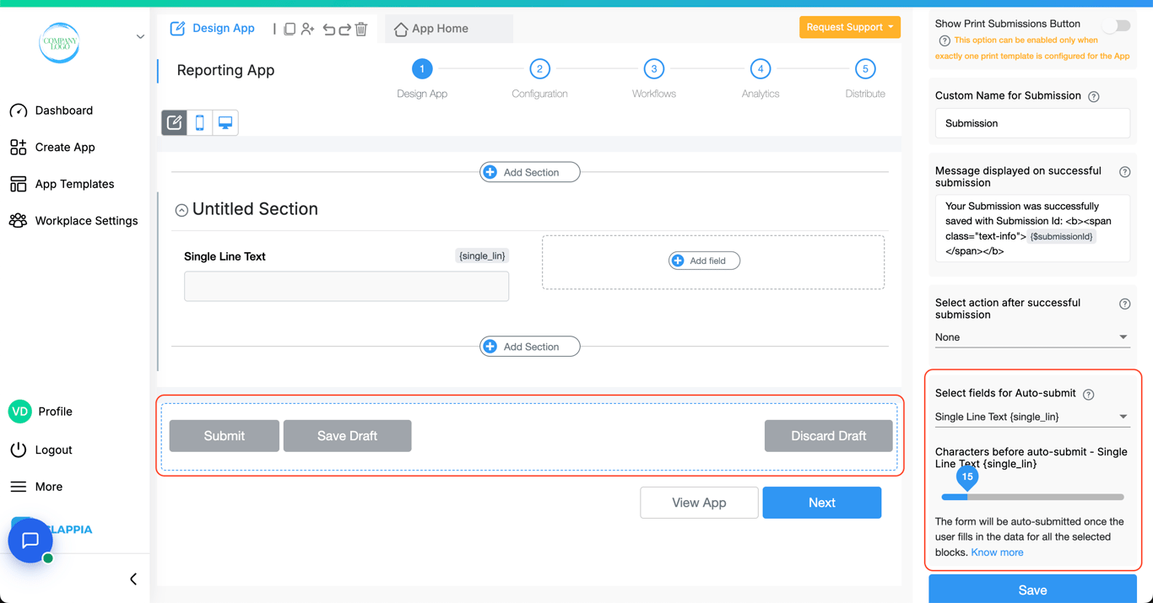Viewport: 1153px width, 603px height.
Task: Click the Next button
Action: 821,503
